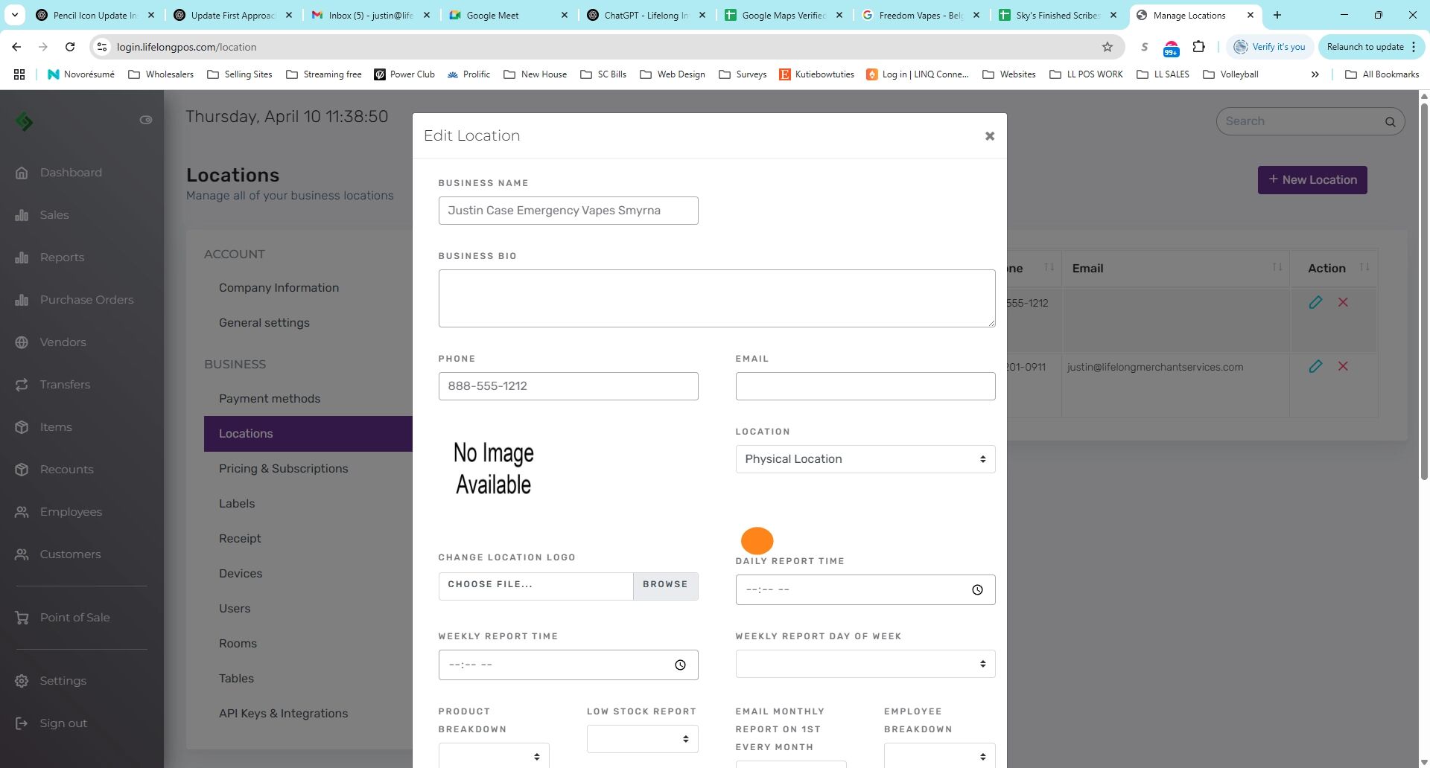Click the Business Name field
This screenshot has height=768, width=1430.
click(568, 211)
